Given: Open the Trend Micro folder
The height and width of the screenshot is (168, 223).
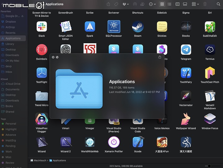Looking at the screenshot, I should (x=42, y=96).
